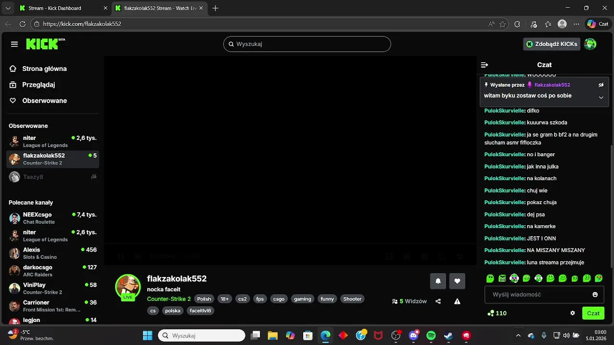Open a new browser tab
614x345 pixels.
point(215,8)
